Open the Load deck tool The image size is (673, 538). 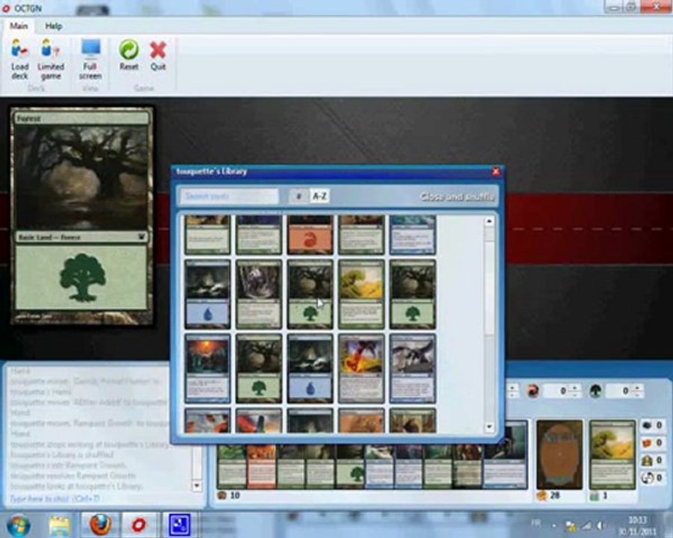click(x=19, y=60)
